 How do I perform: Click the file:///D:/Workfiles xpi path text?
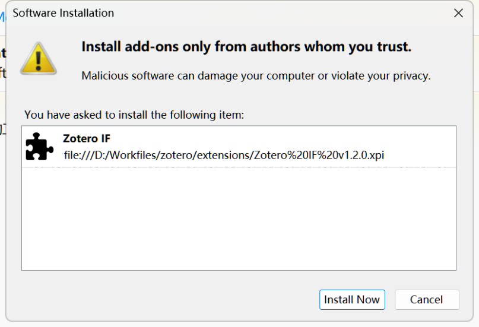click(x=224, y=155)
